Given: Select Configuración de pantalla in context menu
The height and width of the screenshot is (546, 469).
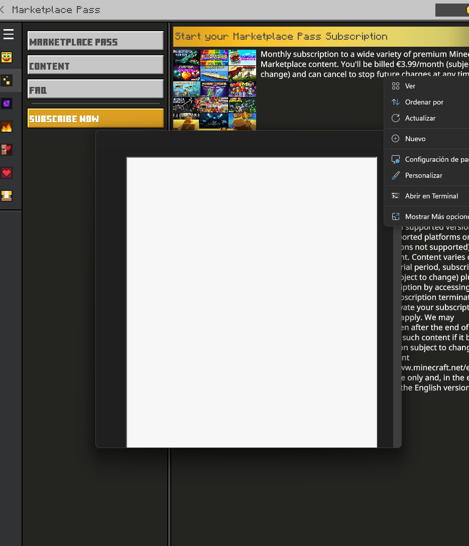Looking at the screenshot, I should 427,159.
